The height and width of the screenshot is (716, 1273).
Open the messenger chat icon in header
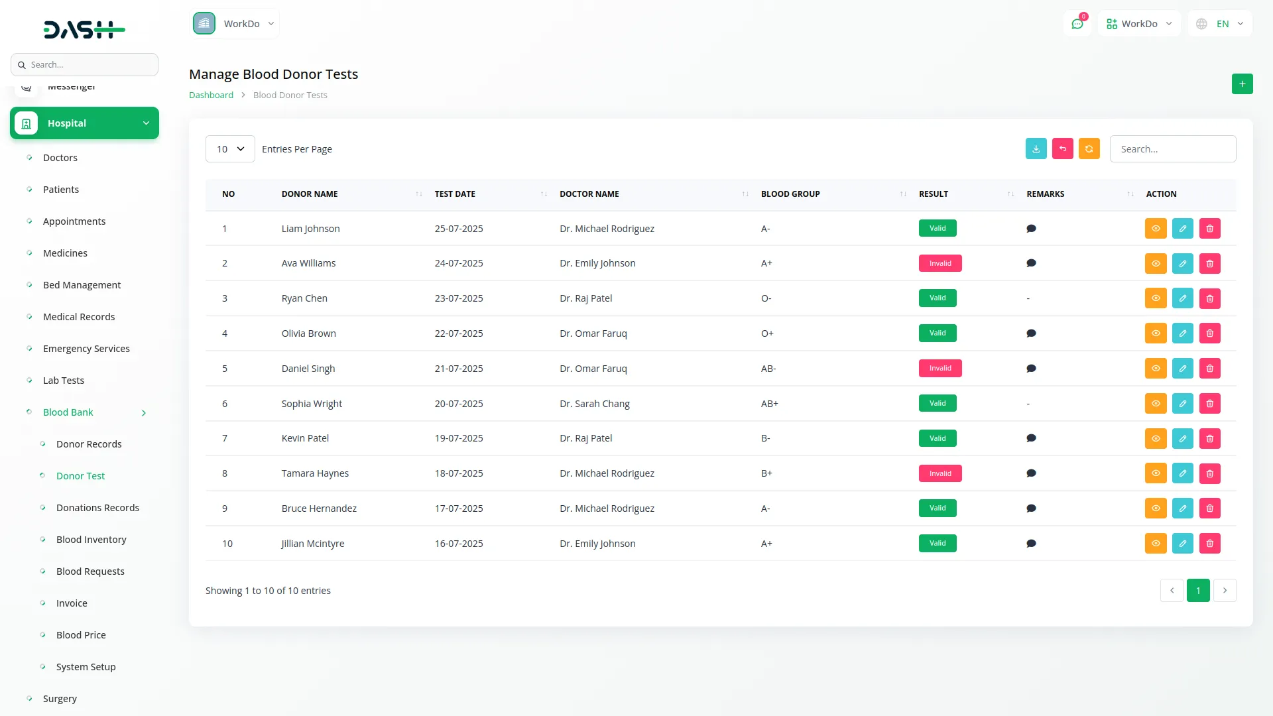tap(1077, 24)
